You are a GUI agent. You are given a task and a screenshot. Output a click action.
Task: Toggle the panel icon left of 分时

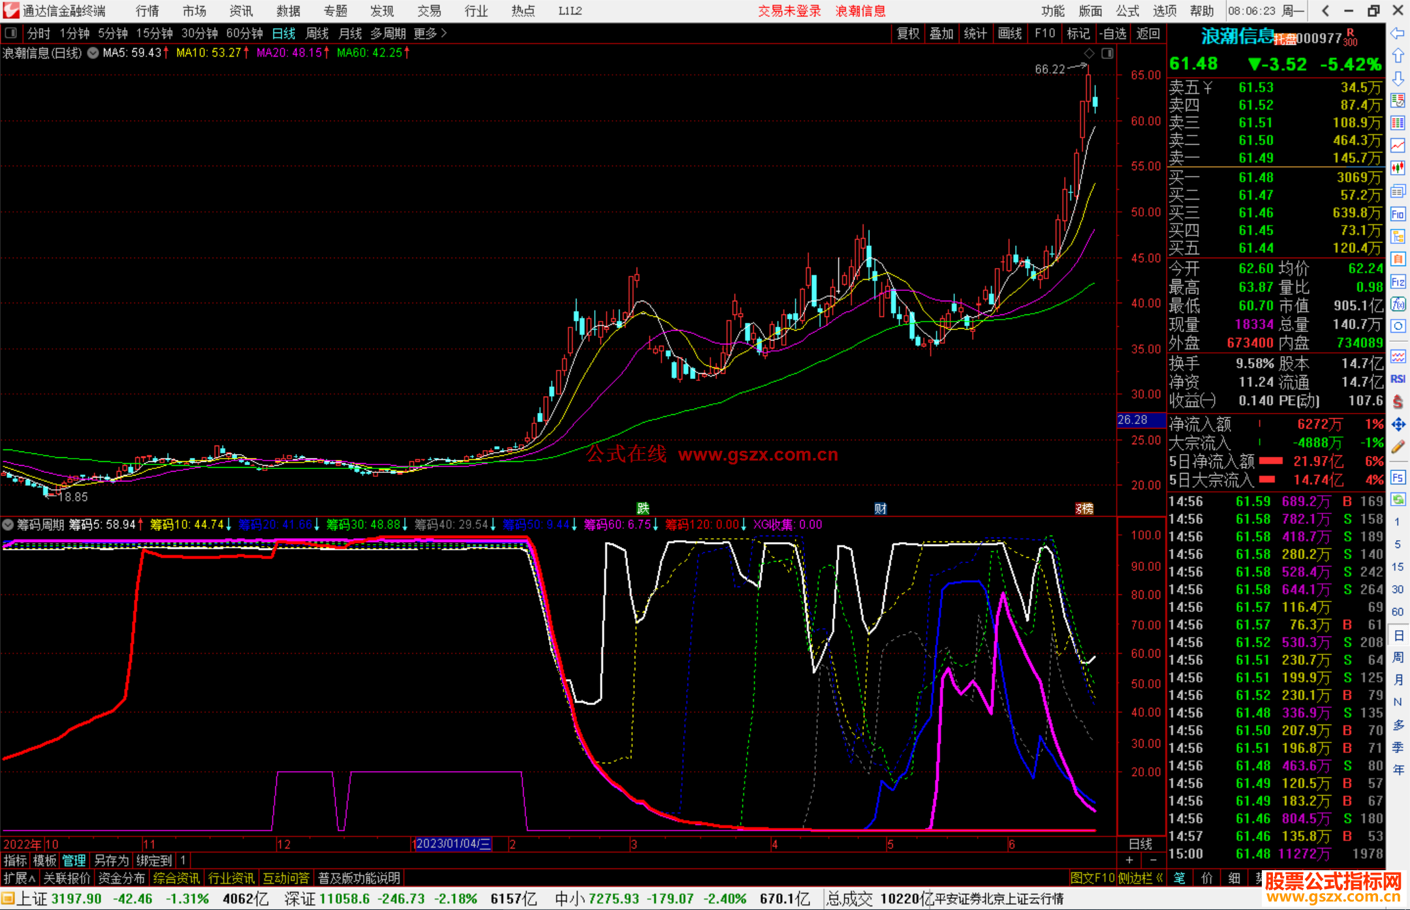(x=11, y=33)
